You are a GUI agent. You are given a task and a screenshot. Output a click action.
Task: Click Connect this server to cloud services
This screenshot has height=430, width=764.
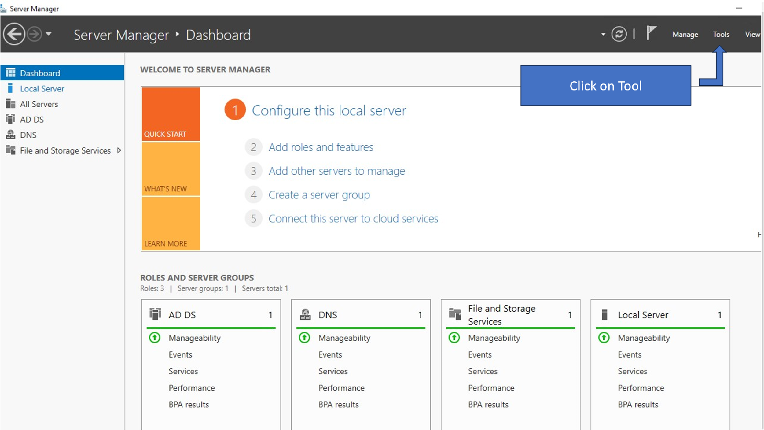(x=353, y=219)
